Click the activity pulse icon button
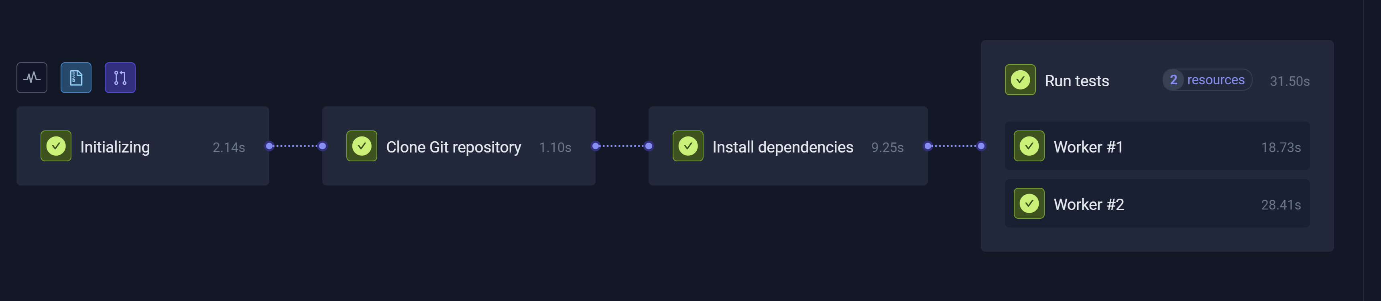 32,78
